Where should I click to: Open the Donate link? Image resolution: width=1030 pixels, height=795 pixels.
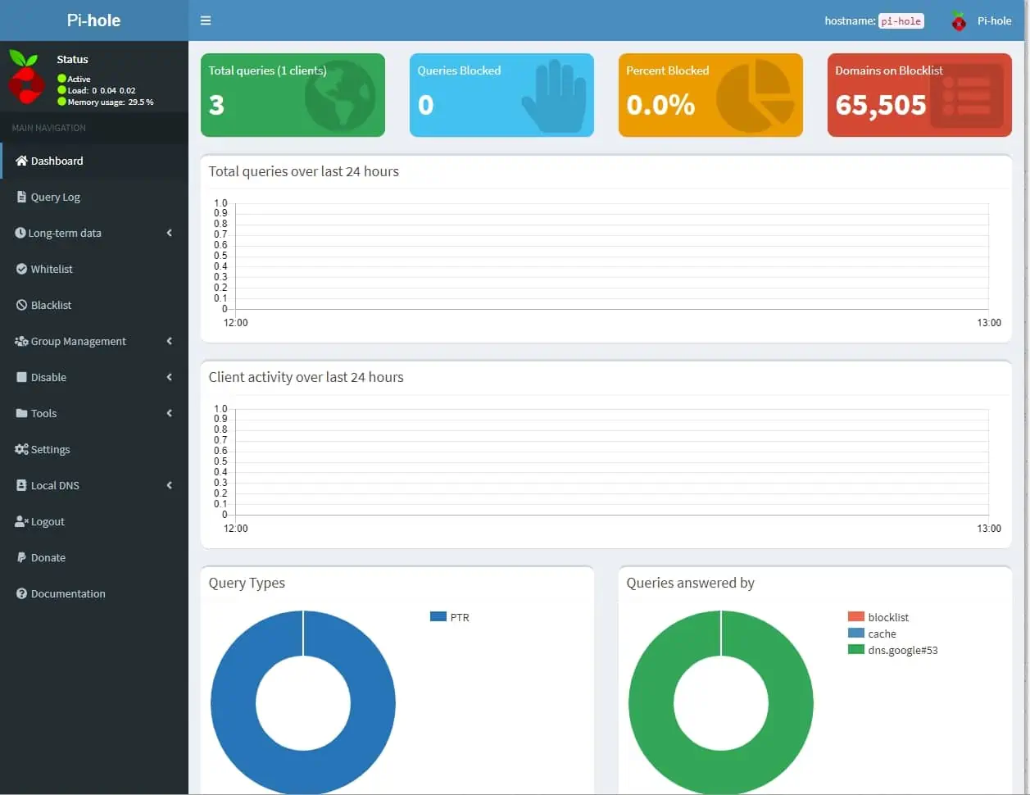pyautogui.click(x=94, y=557)
